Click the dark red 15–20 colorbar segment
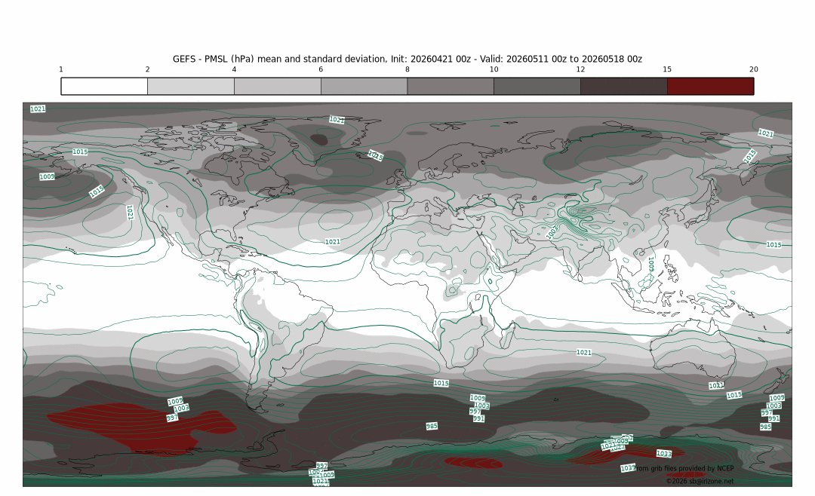 pos(710,86)
